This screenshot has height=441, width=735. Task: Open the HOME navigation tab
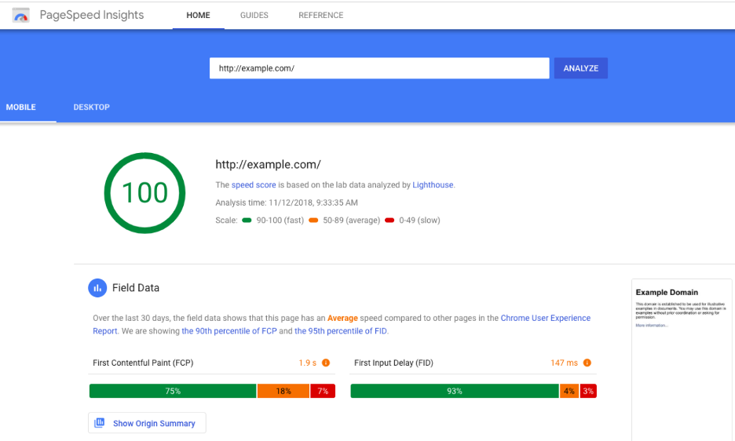[198, 15]
